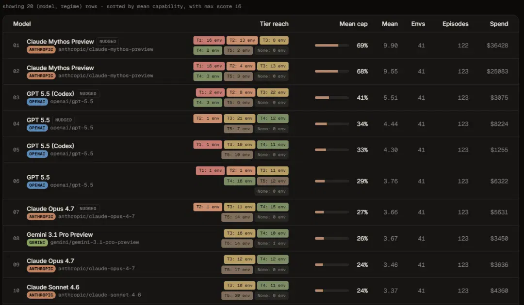Select the T1: 18 env tier chip

[x=209, y=66]
